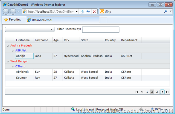Stop loading the page (red X)
The height and width of the screenshot is (114, 175).
94,11
